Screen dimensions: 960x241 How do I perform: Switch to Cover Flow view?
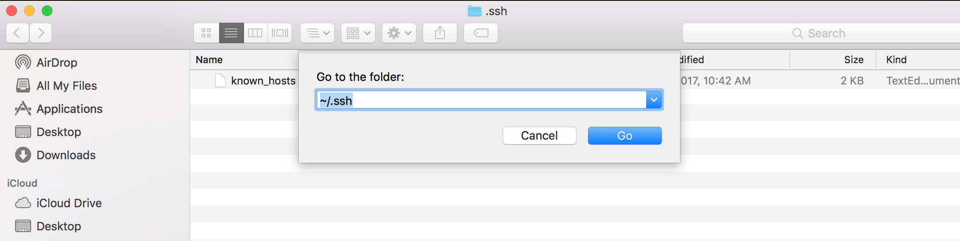pos(280,33)
